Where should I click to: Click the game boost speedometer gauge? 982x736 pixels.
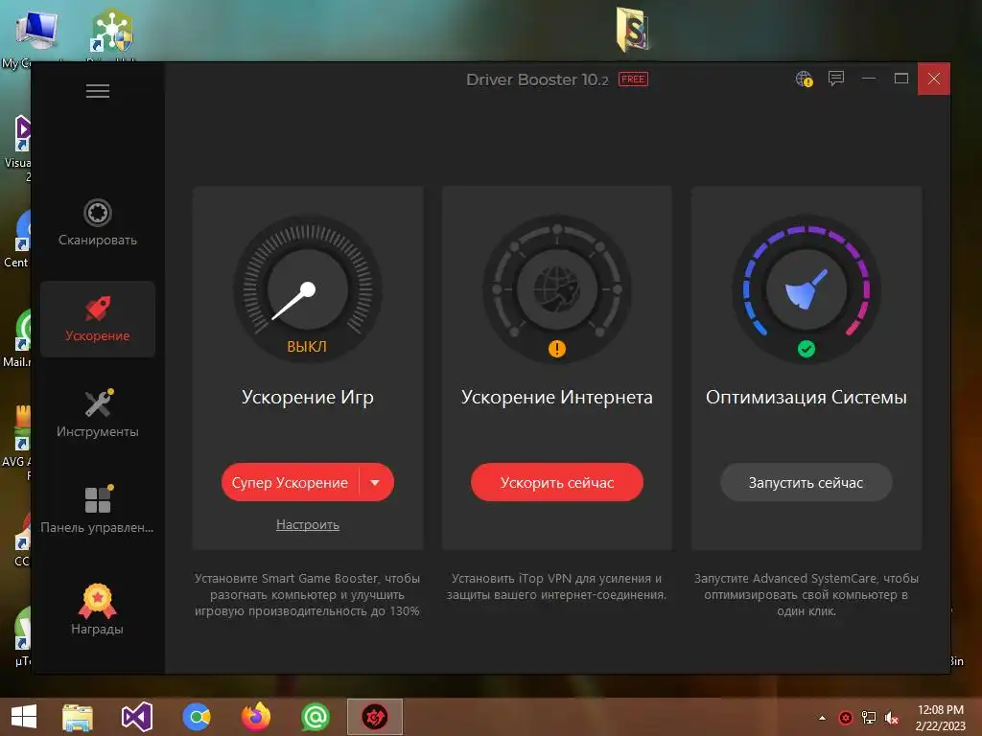coord(308,289)
